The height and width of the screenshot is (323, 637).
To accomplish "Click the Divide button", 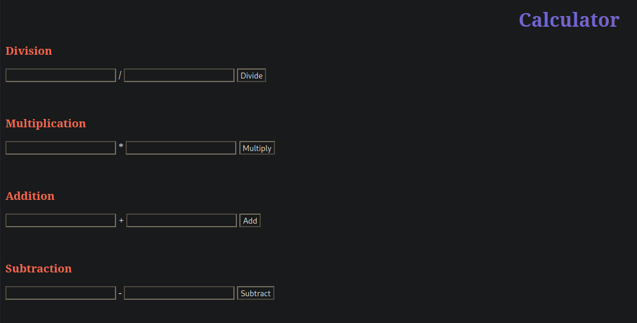I will pyautogui.click(x=251, y=76).
